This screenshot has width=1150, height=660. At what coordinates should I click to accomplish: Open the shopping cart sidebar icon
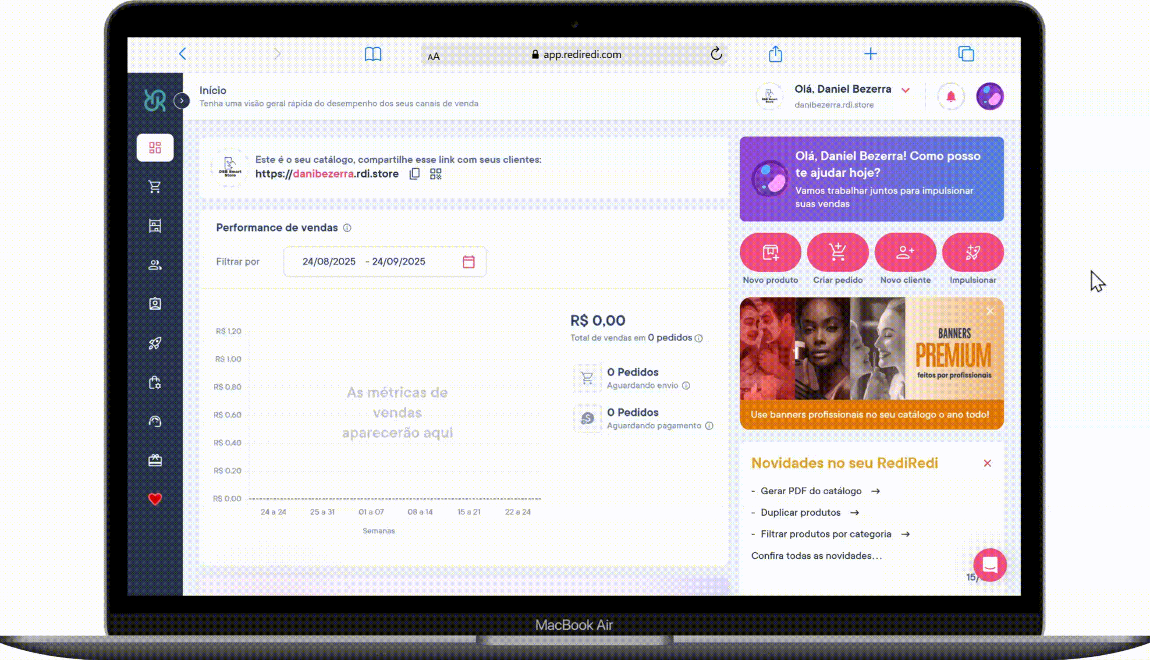pos(155,187)
